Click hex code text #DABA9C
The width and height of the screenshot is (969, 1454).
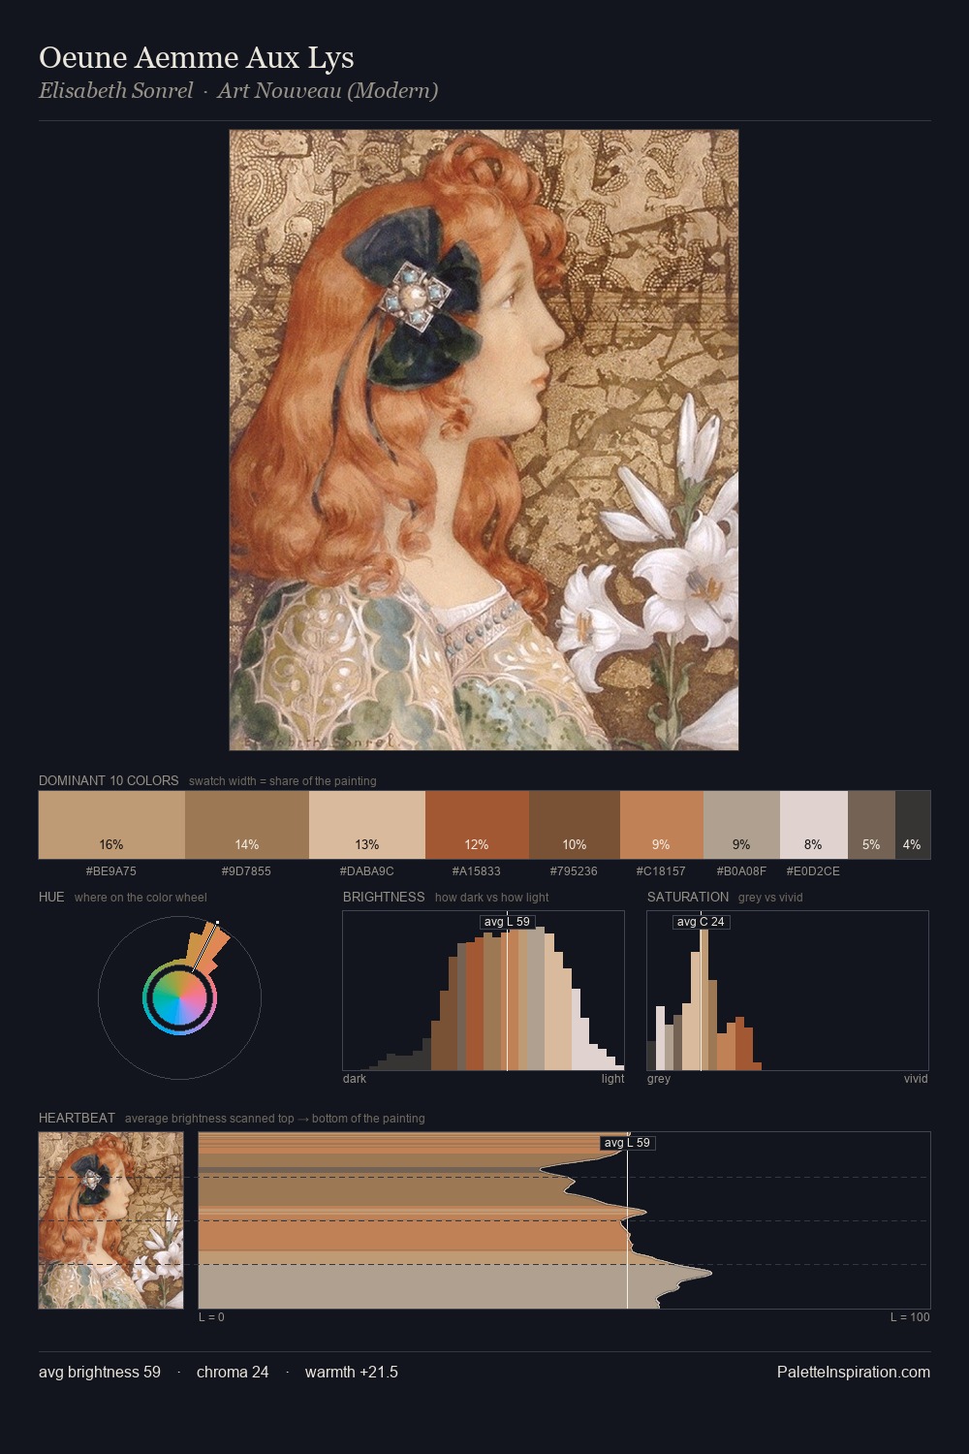coord(367,871)
